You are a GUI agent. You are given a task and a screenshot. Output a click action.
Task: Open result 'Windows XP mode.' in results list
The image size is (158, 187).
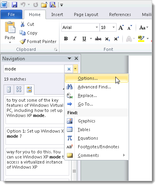(35, 110)
